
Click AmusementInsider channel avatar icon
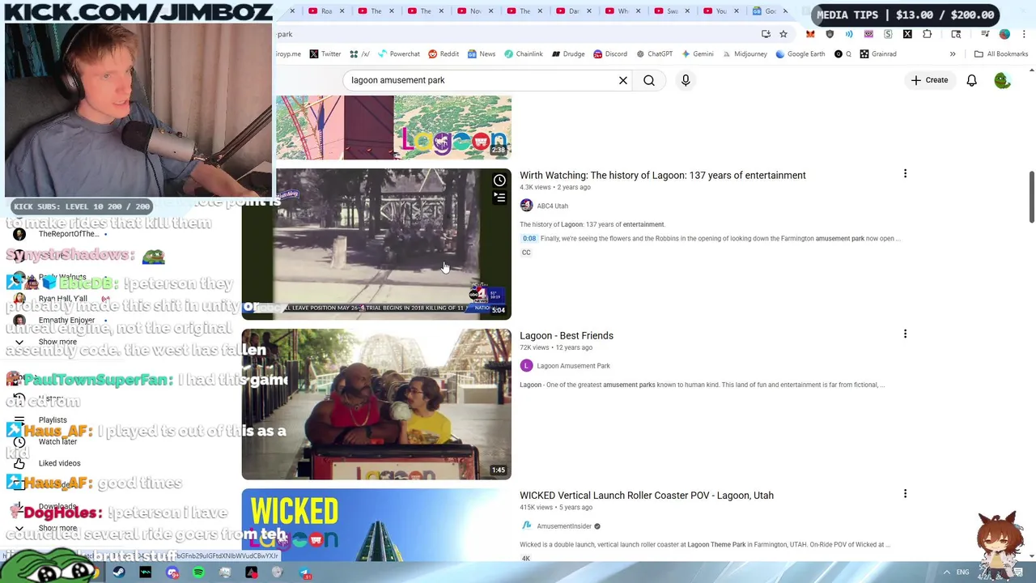click(x=526, y=526)
